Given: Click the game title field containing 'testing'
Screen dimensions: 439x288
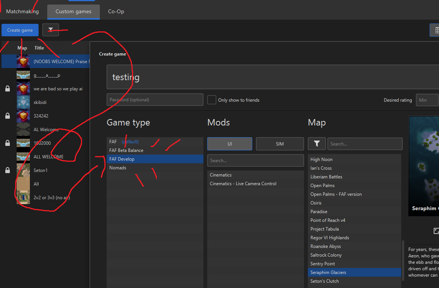Looking at the screenshot, I should (x=273, y=77).
